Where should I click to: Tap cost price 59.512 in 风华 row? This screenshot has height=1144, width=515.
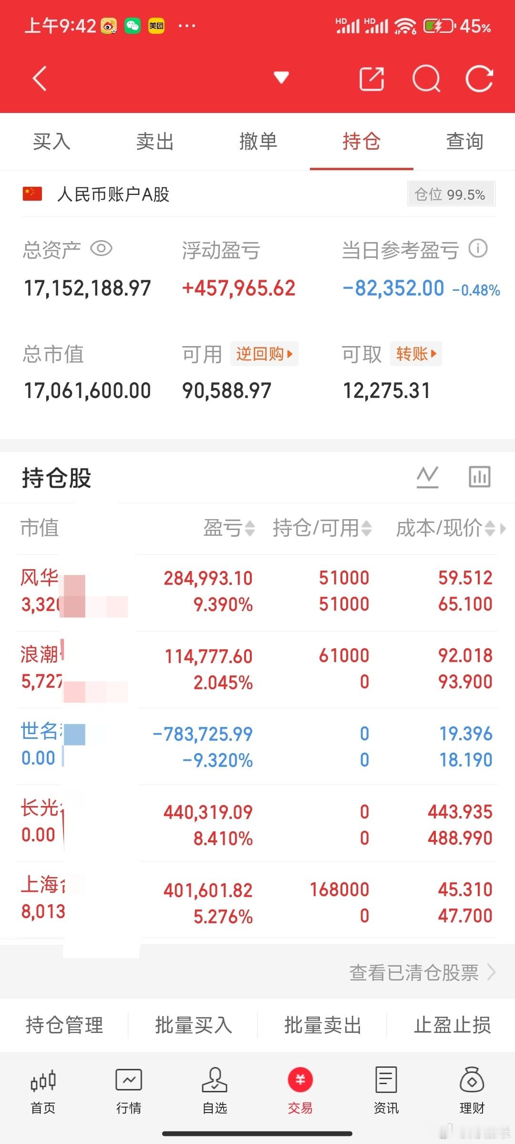point(465,578)
